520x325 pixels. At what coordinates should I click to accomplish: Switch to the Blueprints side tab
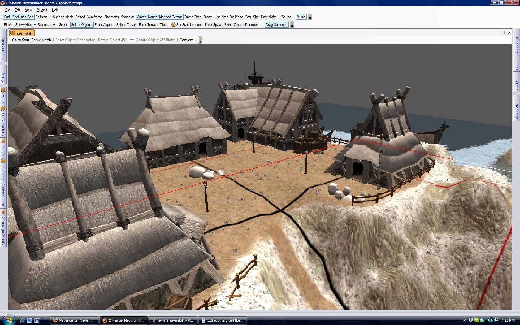point(517,45)
